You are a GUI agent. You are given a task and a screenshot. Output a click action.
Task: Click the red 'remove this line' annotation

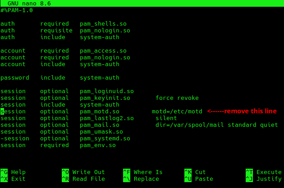pos(242,111)
